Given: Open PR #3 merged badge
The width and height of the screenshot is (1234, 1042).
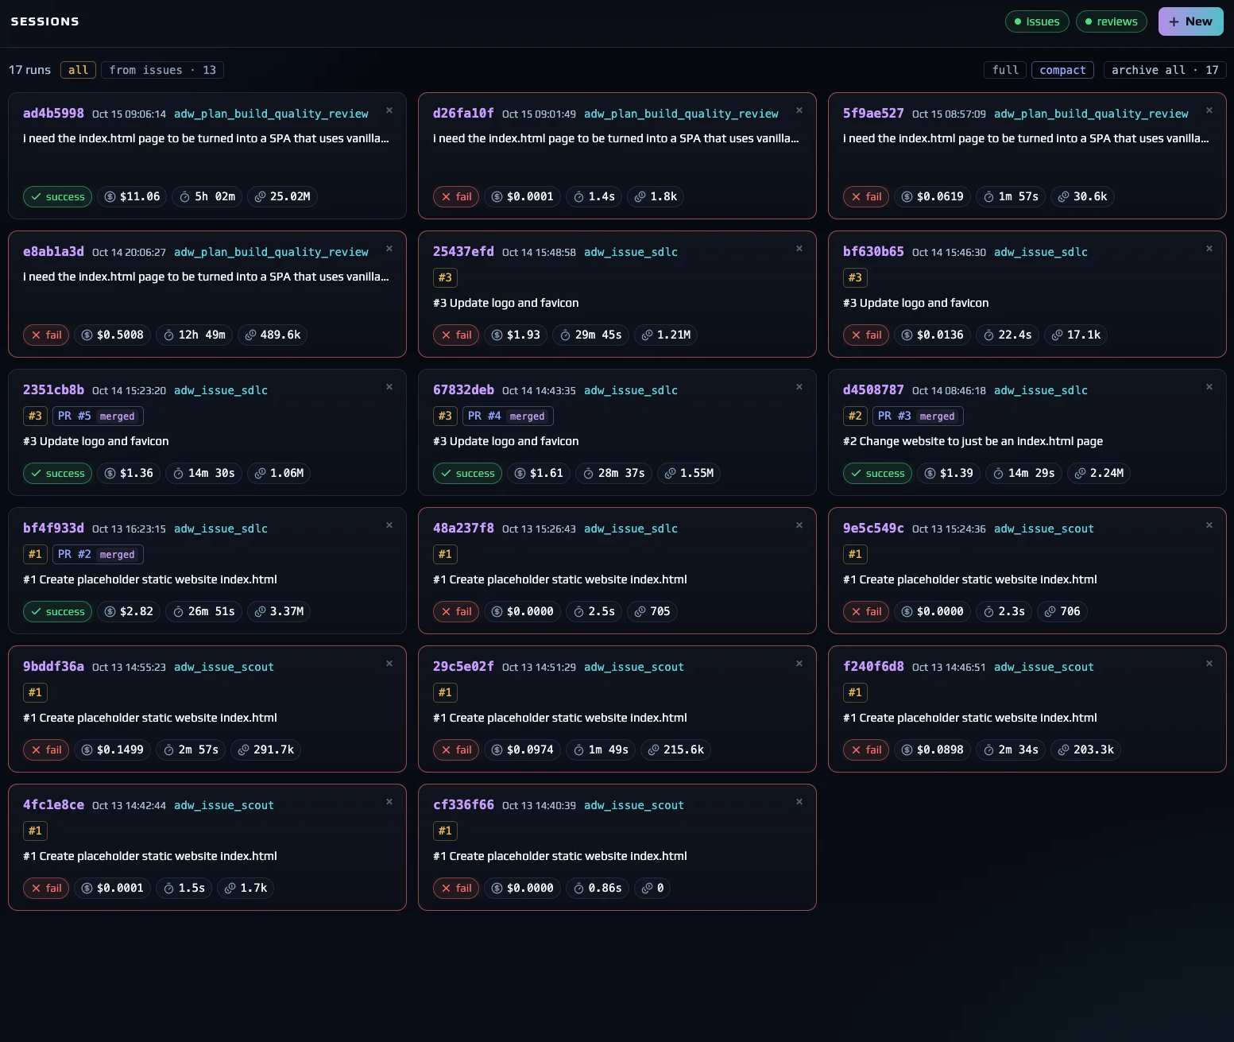Looking at the screenshot, I should tap(919, 416).
